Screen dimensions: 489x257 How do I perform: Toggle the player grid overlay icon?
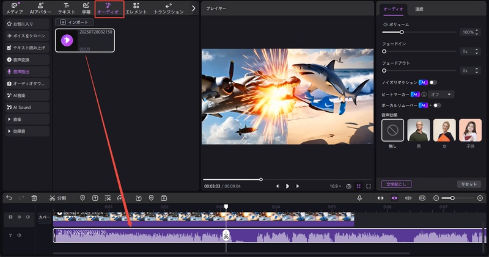pos(359,186)
